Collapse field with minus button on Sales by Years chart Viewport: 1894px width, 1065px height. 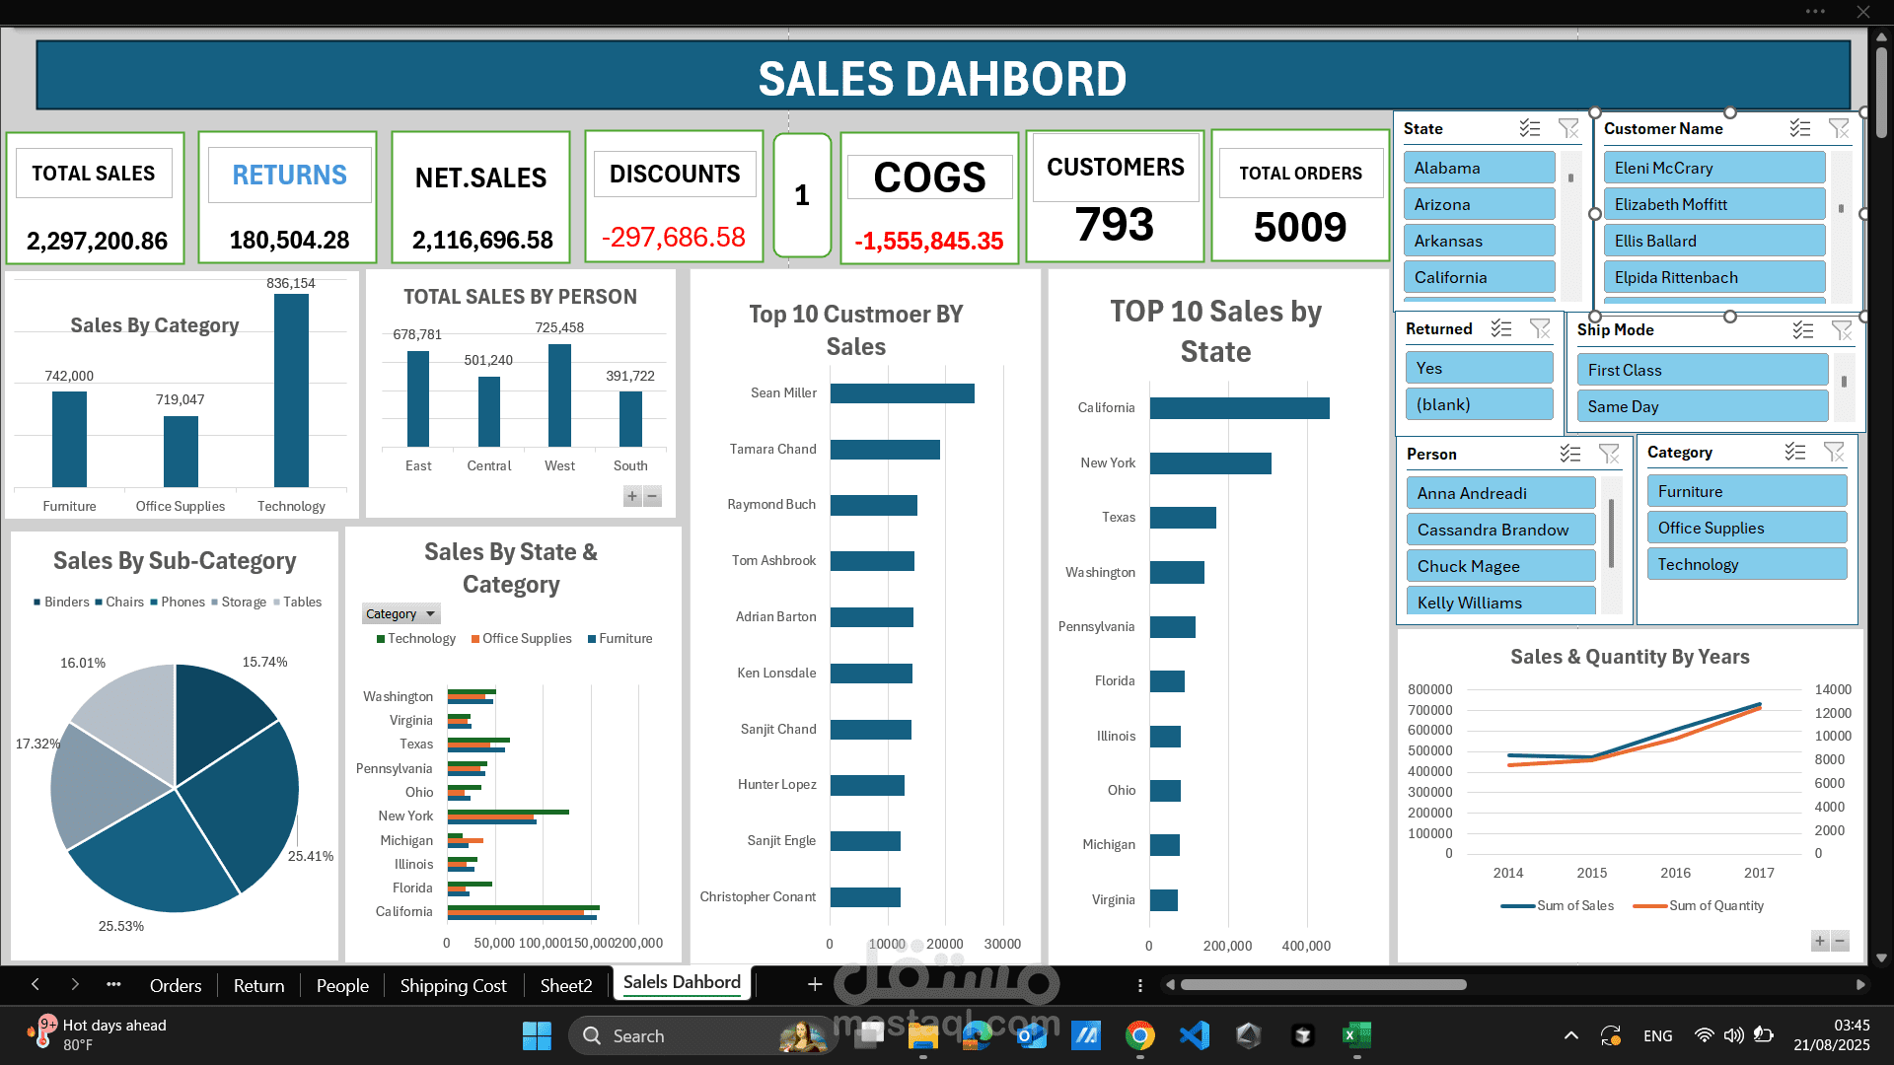click(x=1840, y=941)
